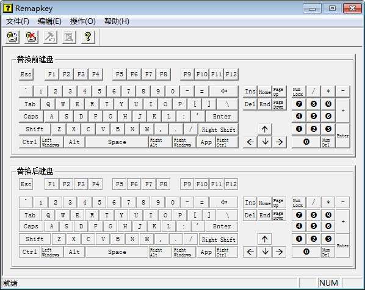
Task: Click up arrow key on upper keyboard
Action: 265,129
